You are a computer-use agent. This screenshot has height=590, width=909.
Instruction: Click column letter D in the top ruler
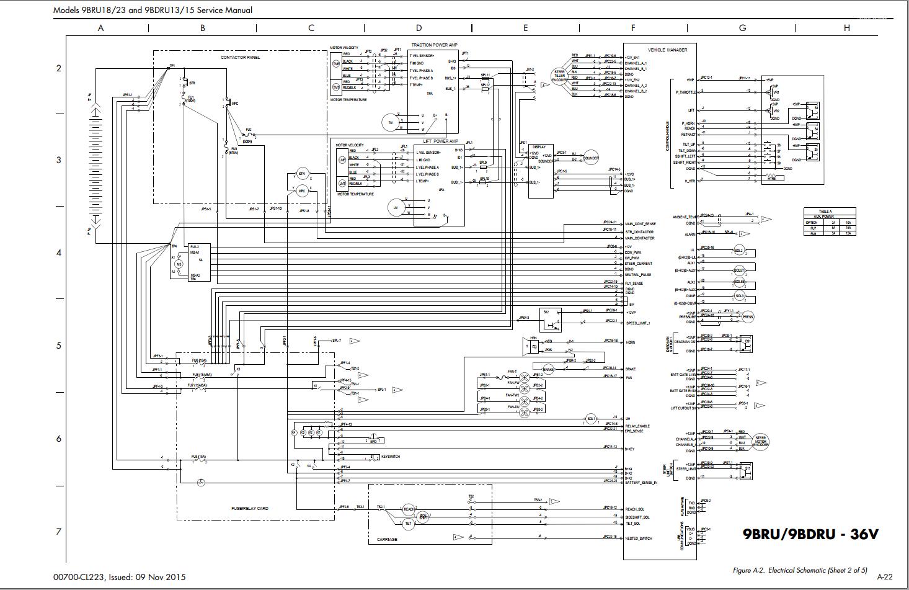click(419, 28)
